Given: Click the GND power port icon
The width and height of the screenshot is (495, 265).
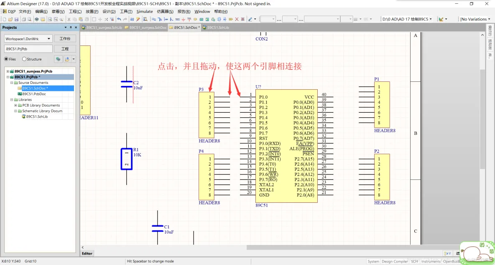Looking at the screenshot, I should coord(183,19).
